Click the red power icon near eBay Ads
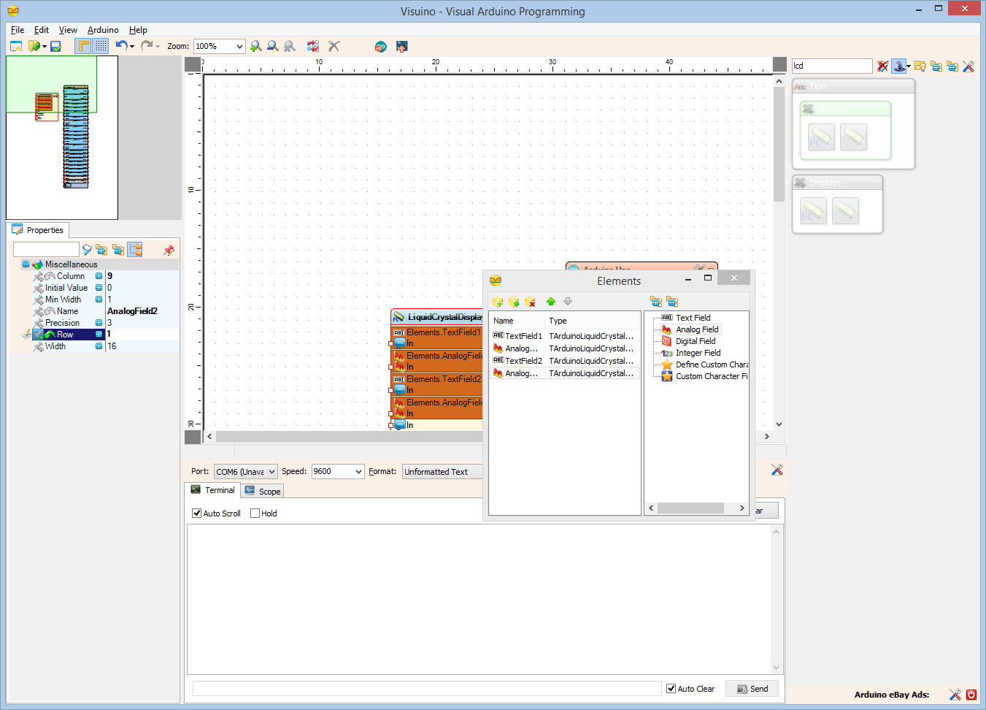The image size is (986, 710). click(971, 695)
